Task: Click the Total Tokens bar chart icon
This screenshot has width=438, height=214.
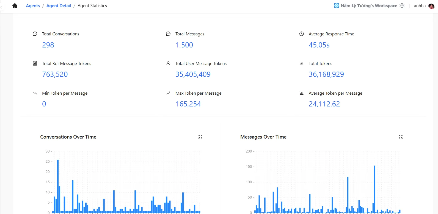Action: click(302, 63)
